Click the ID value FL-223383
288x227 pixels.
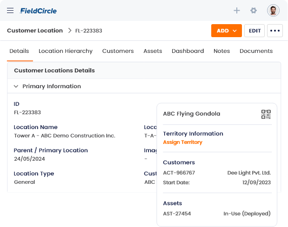27,112
